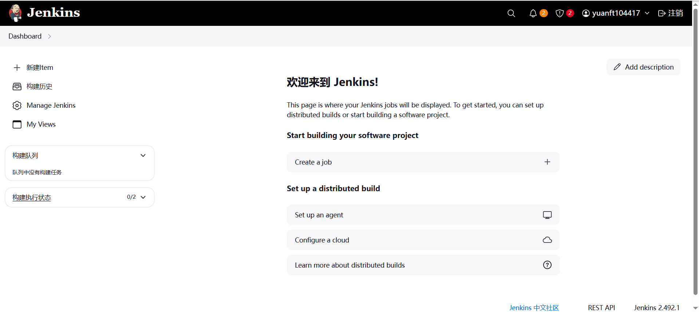Click the red security warning count badge

tap(570, 13)
